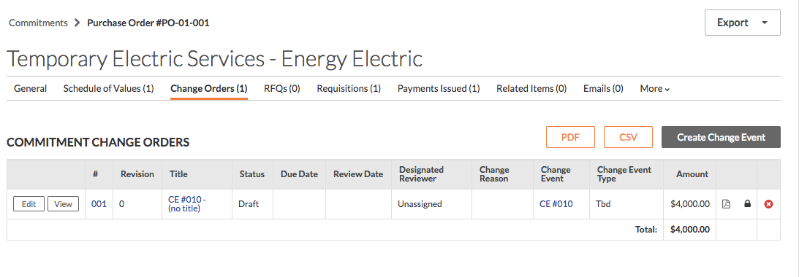This screenshot has height=277, width=799.
Task: Edit change order 001
Action: click(x=29, y=204)
